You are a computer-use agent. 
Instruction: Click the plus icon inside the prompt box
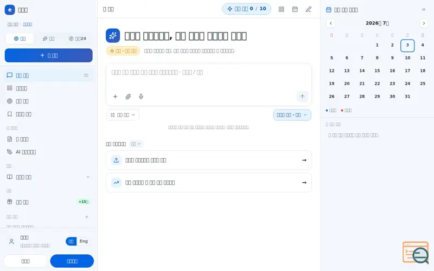[x=115, y=96]
